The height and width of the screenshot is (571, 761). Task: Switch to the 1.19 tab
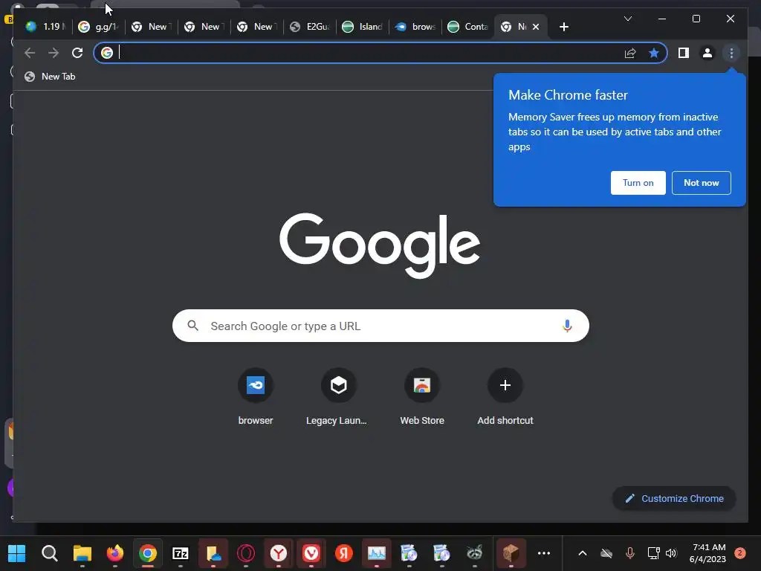[46, 27]
